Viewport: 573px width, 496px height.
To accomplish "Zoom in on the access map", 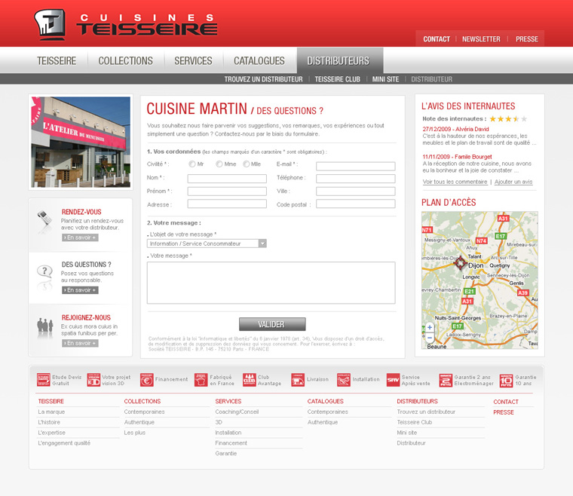I will pos(430,327).
